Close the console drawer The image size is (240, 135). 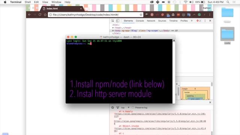(x=210, y=102)
